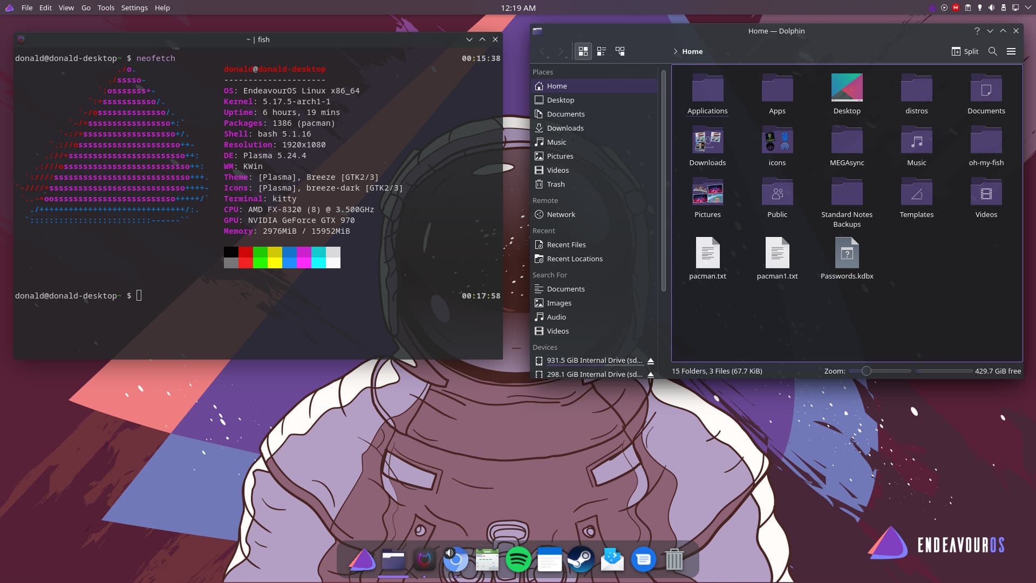Open the Trash icon in the dock
This screenshot has width=1036, height=583.
point(674,559)
